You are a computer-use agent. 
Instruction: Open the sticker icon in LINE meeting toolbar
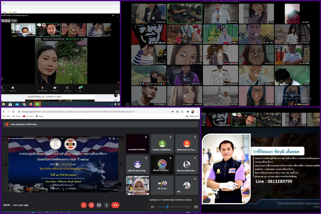tap(13, 88)
